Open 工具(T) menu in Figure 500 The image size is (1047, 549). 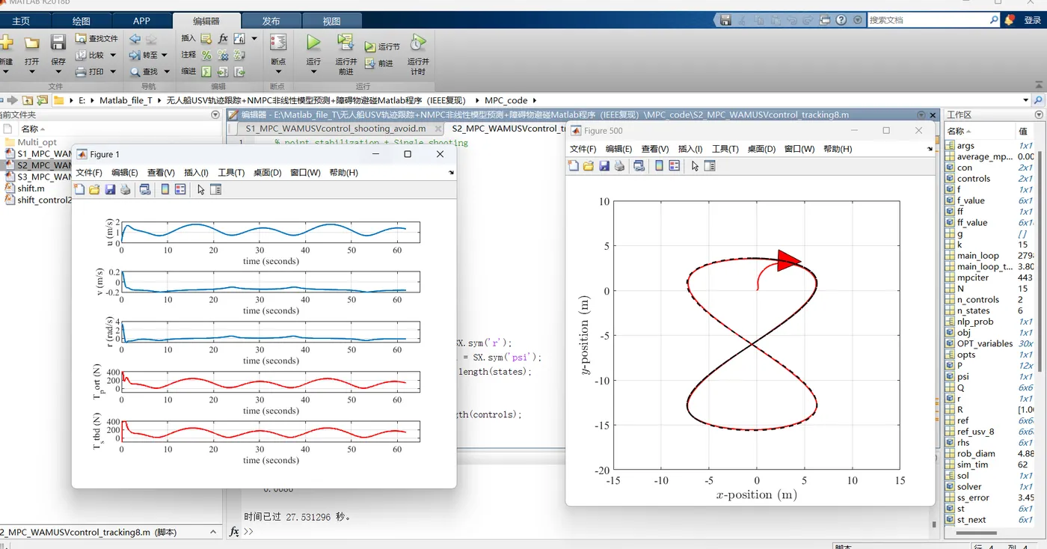pyautogui.click(x=725, y=149)
